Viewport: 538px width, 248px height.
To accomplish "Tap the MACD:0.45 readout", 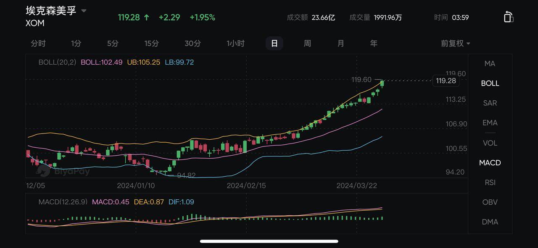I will (x=111, y=202).
